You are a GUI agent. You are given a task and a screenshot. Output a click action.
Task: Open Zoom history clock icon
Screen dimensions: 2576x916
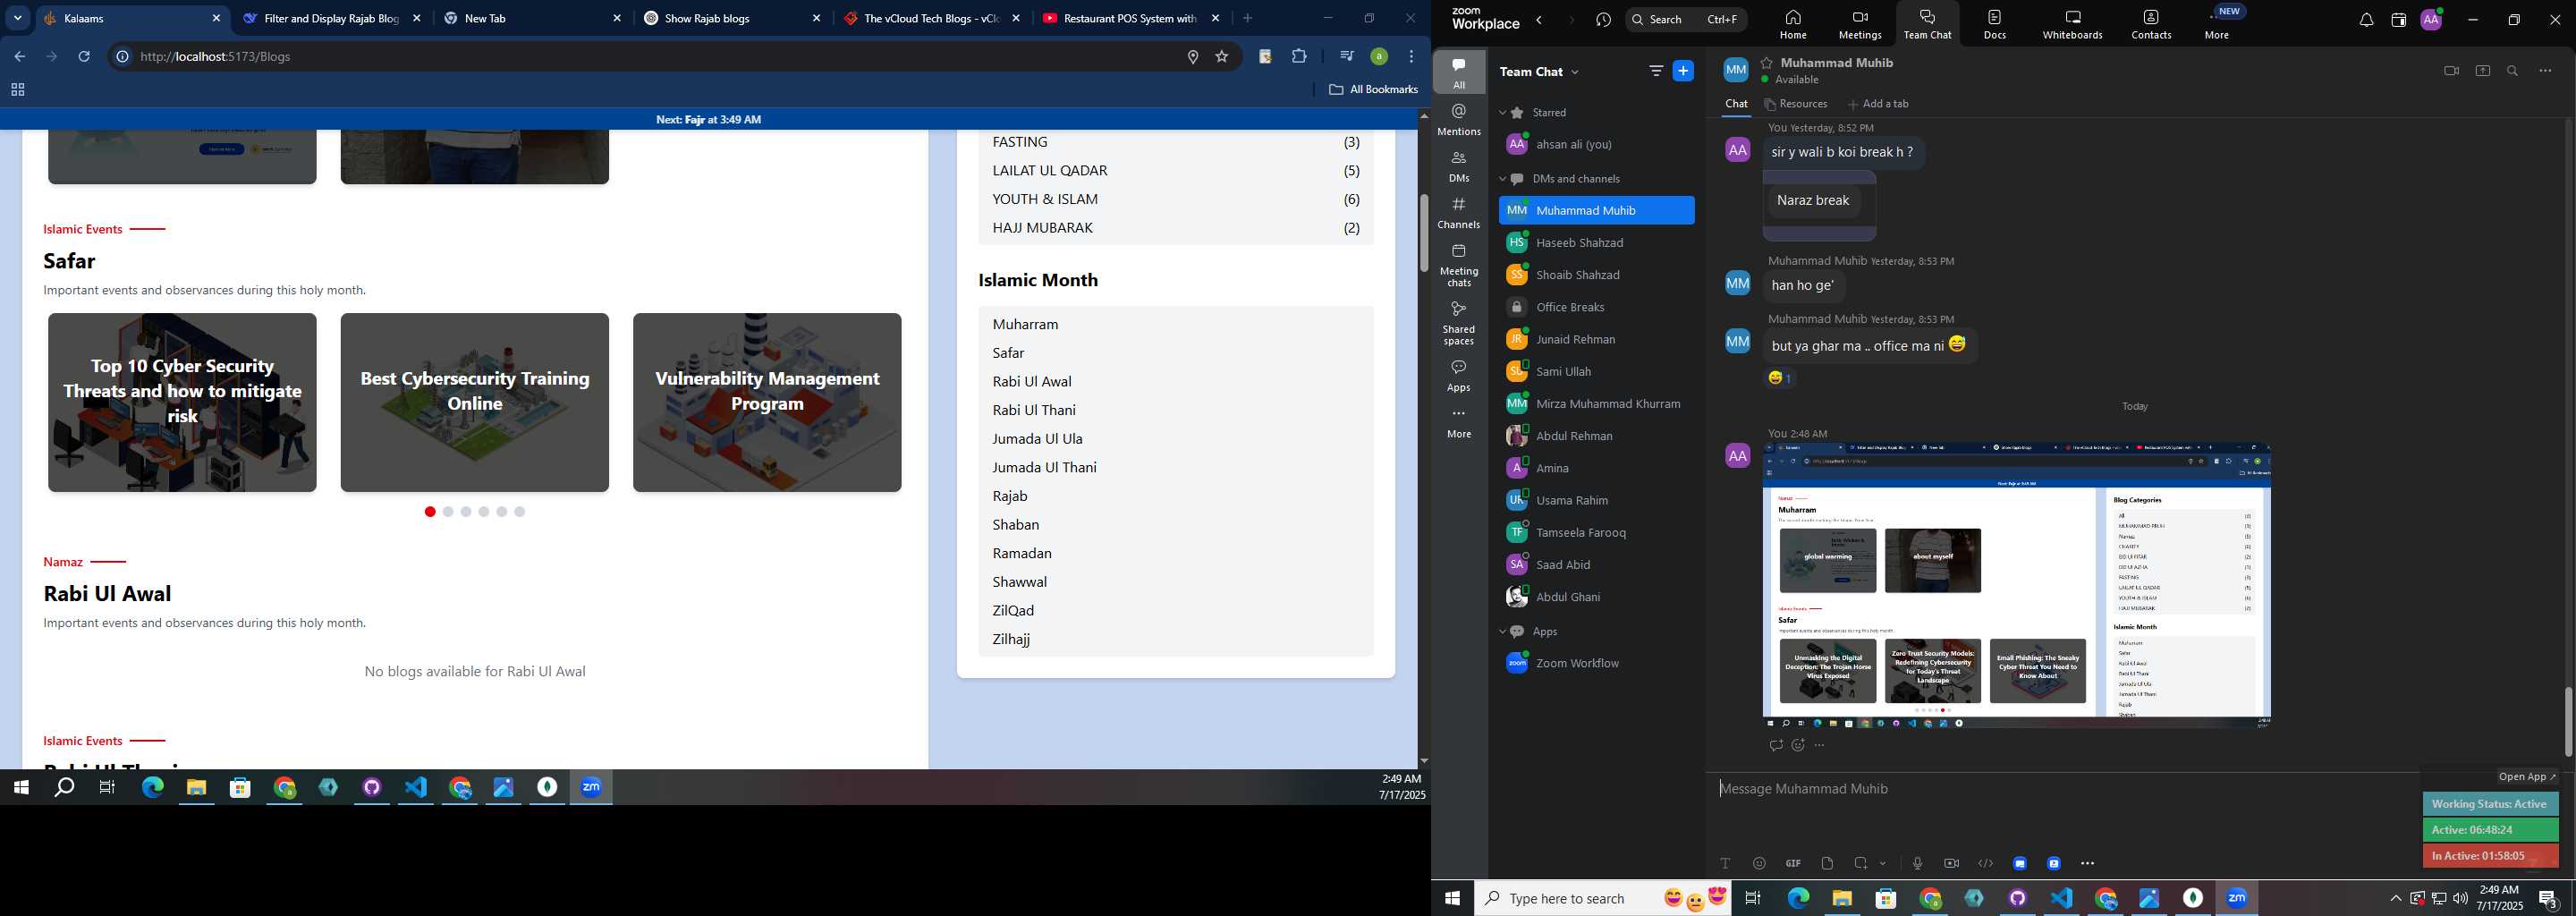1604,20
